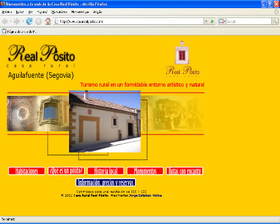Click the Forward arrow navigation icon
The height and width of the screenshot is (224, 280).
[x=17, y=21]
